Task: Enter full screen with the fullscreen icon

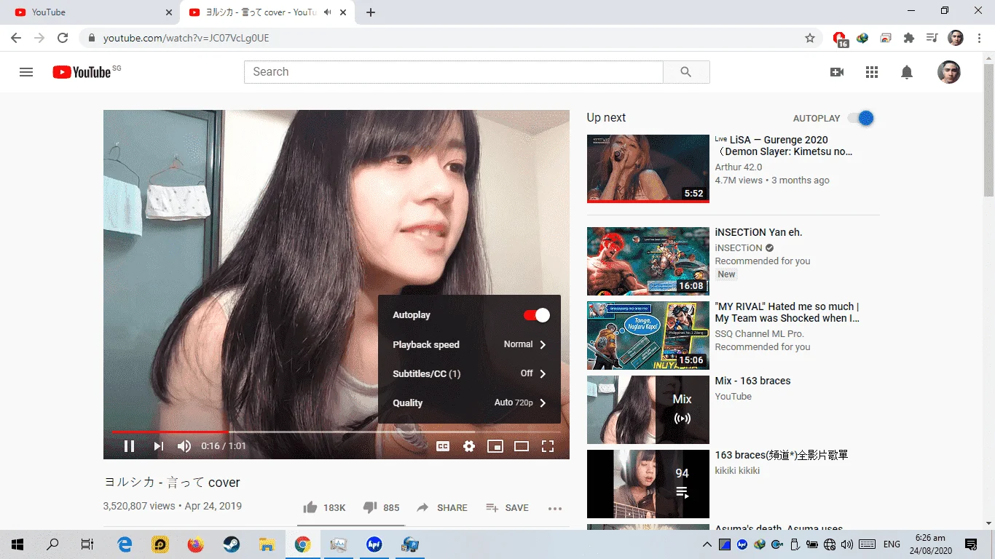Action: click(x=548, y=446)
